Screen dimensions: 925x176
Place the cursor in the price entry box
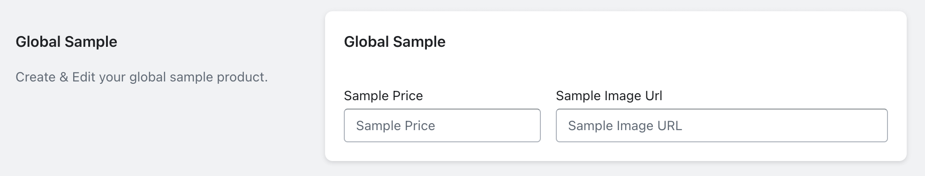tap(442, 125)
